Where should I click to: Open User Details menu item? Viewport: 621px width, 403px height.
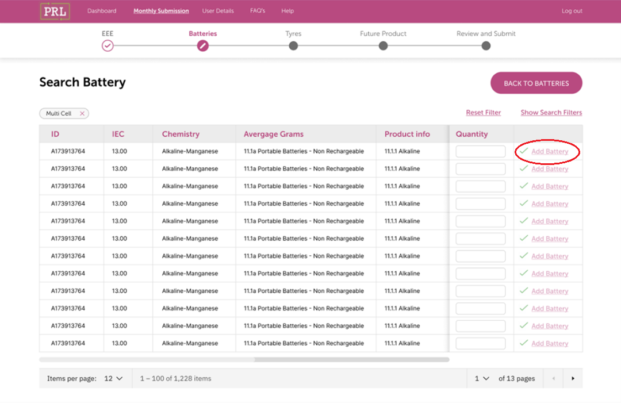point(218,11)
